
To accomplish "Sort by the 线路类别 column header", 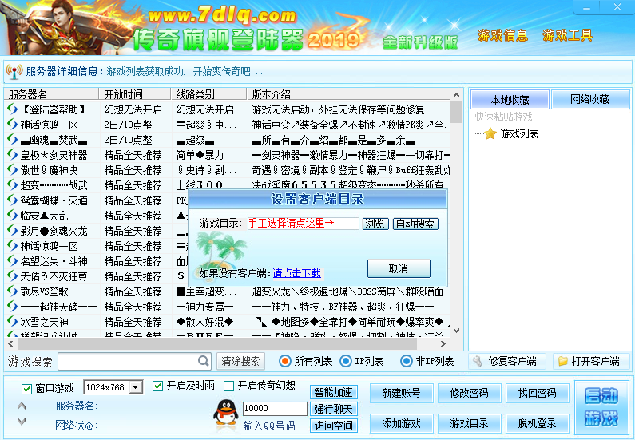I will pos(208,94).
